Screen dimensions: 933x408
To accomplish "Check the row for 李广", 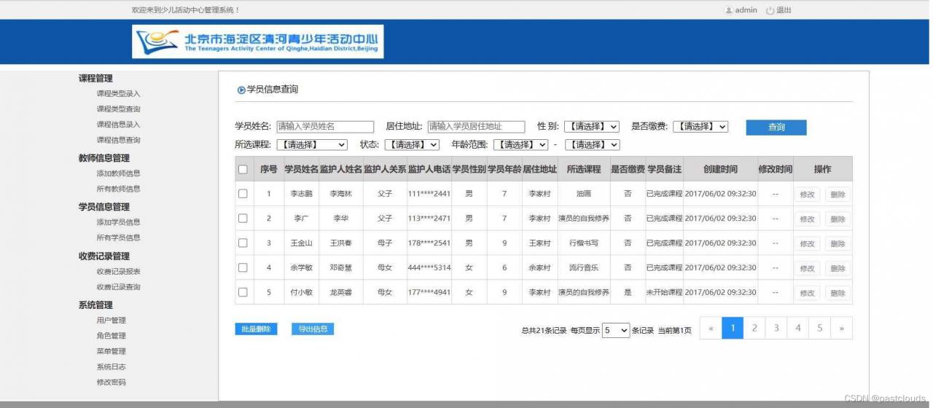I will (243, 218).
